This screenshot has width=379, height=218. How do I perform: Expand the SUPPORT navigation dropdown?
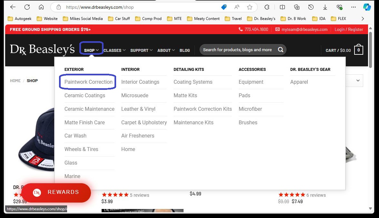point(141,50)
